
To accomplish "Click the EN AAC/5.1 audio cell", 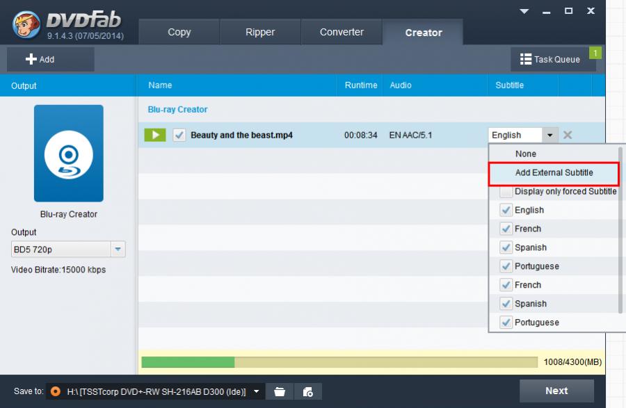I will click(x=410, y=136).
